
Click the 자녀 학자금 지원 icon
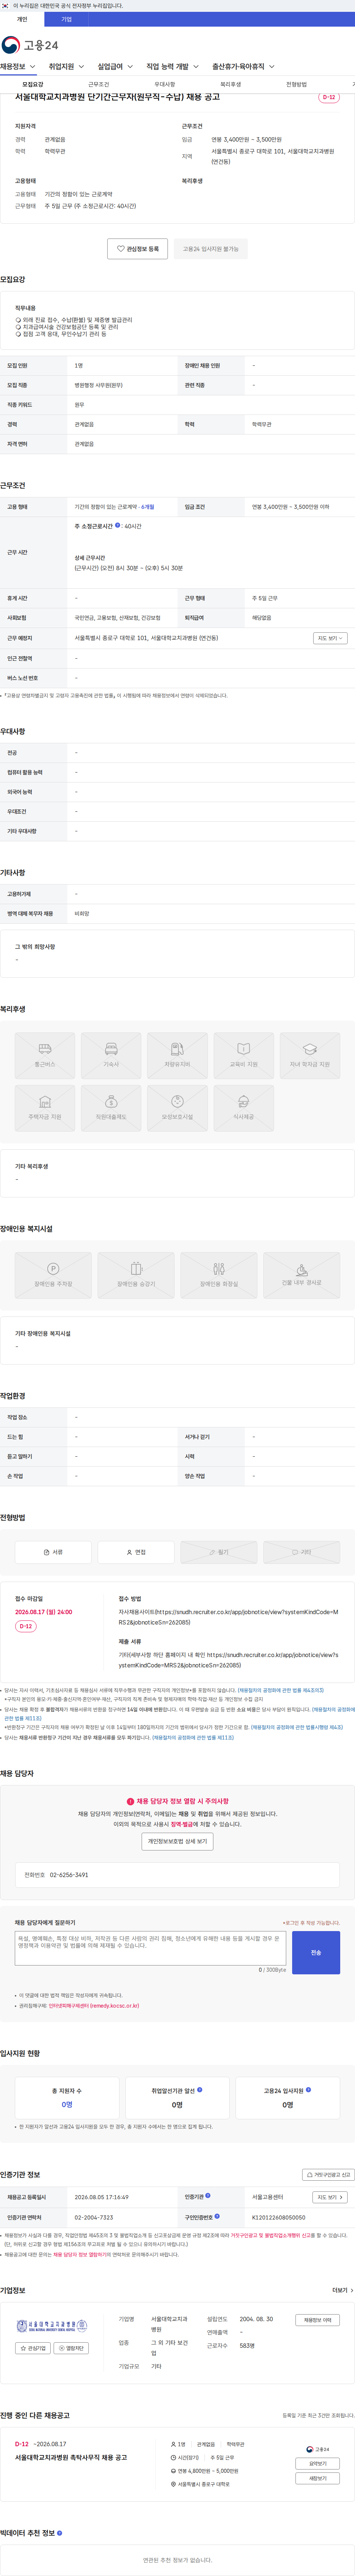click(310, 1056)
